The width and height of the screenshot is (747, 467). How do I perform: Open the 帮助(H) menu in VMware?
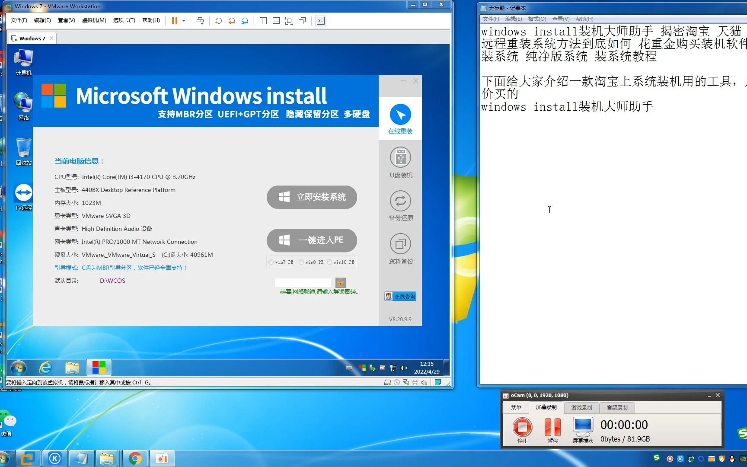point(151,20)
